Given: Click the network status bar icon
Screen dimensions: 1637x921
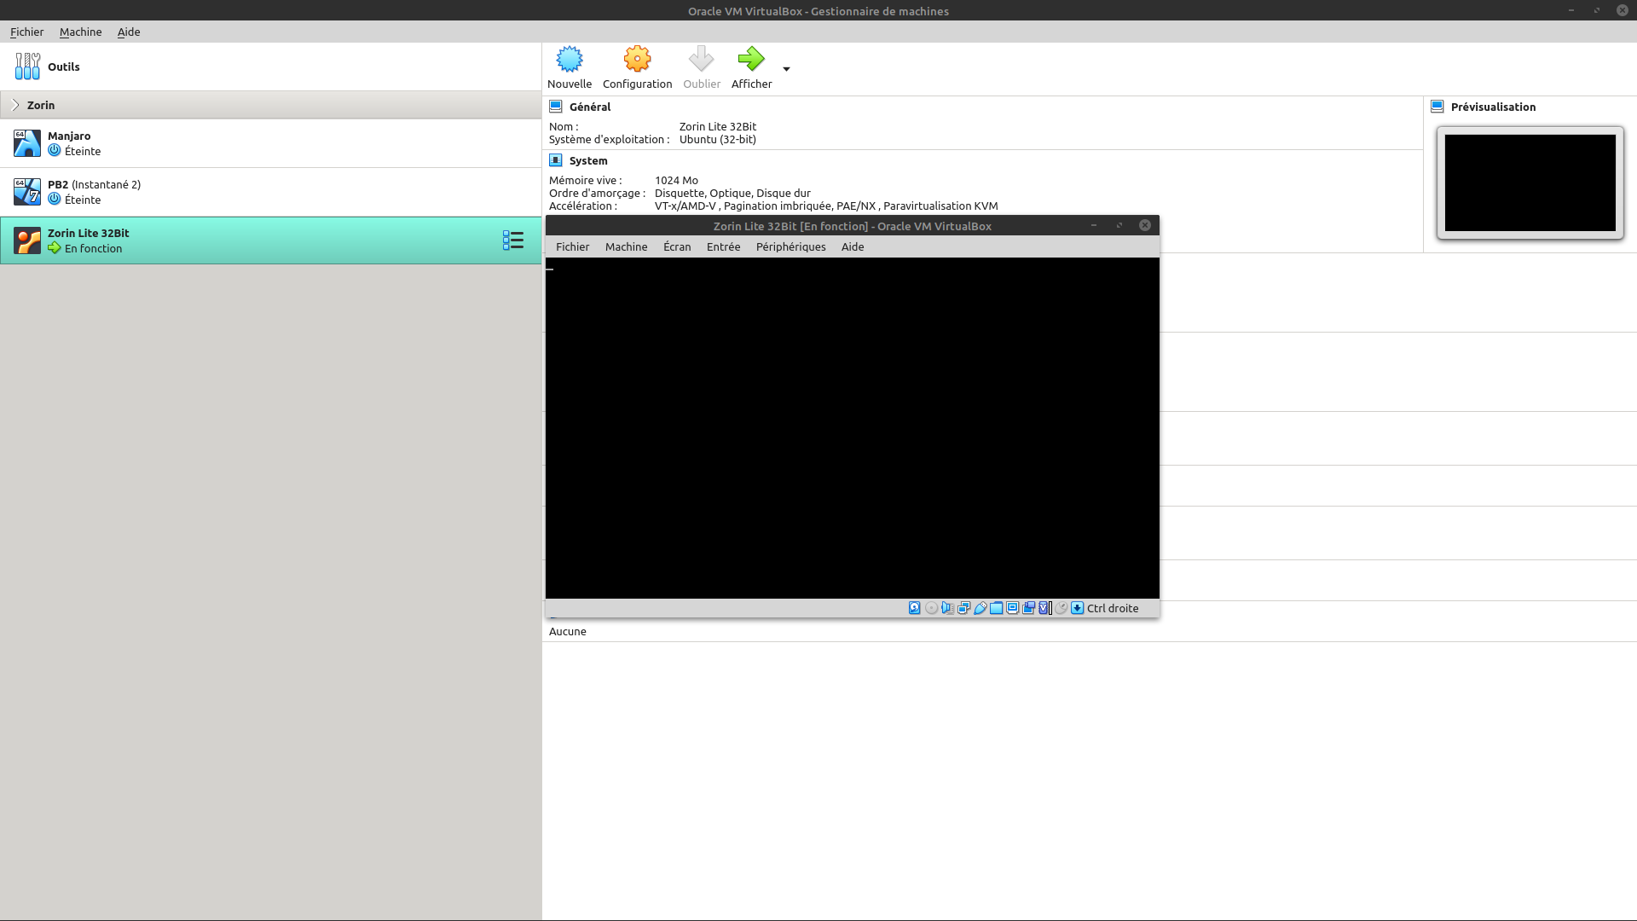Looking at the screenshot, I should tap(963, 608).
